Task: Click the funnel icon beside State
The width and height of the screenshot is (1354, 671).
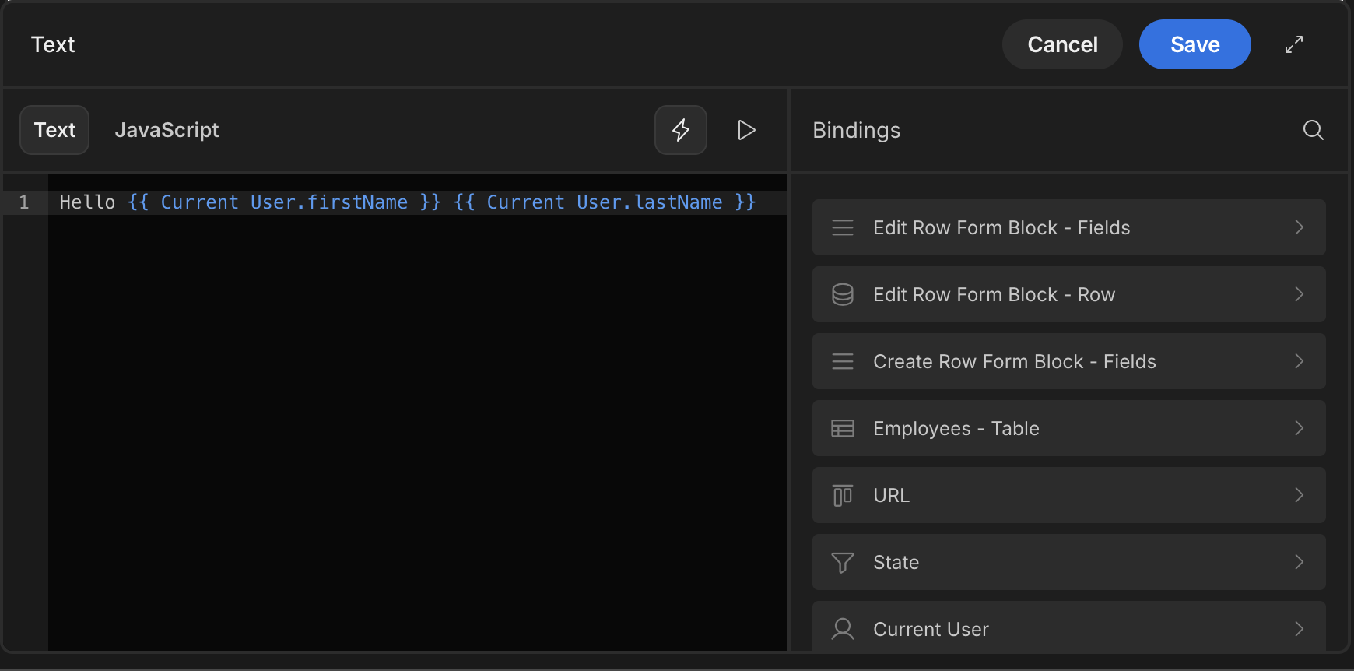Action: point(843,562)
